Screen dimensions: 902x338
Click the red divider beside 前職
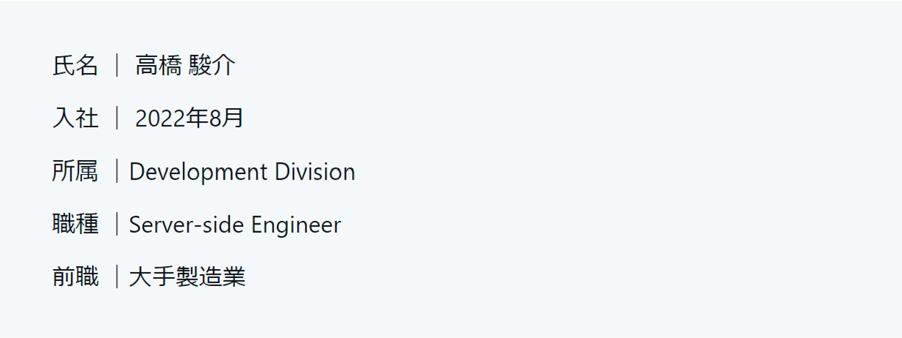tap(117, 277)
